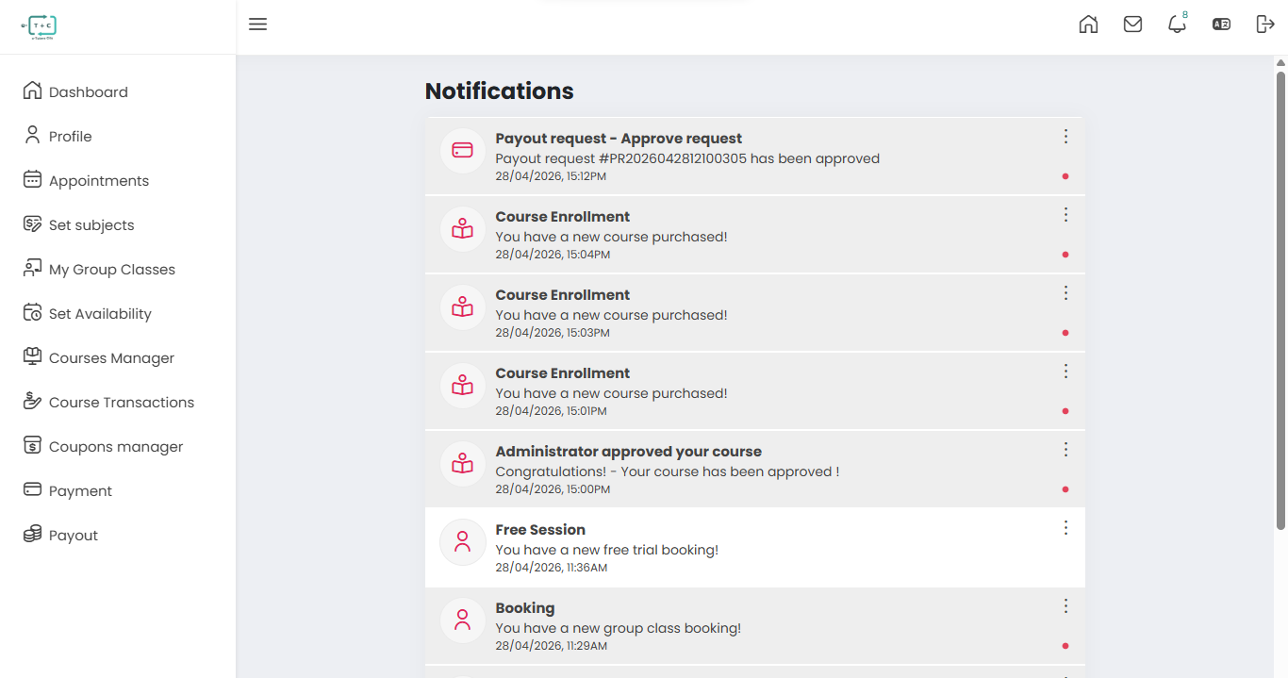Click the page vertical scrollbar thumb
The height and width of the screenshot is (678, 1288).
[1280, 300]
